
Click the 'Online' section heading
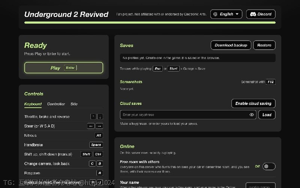click(127, 147)
